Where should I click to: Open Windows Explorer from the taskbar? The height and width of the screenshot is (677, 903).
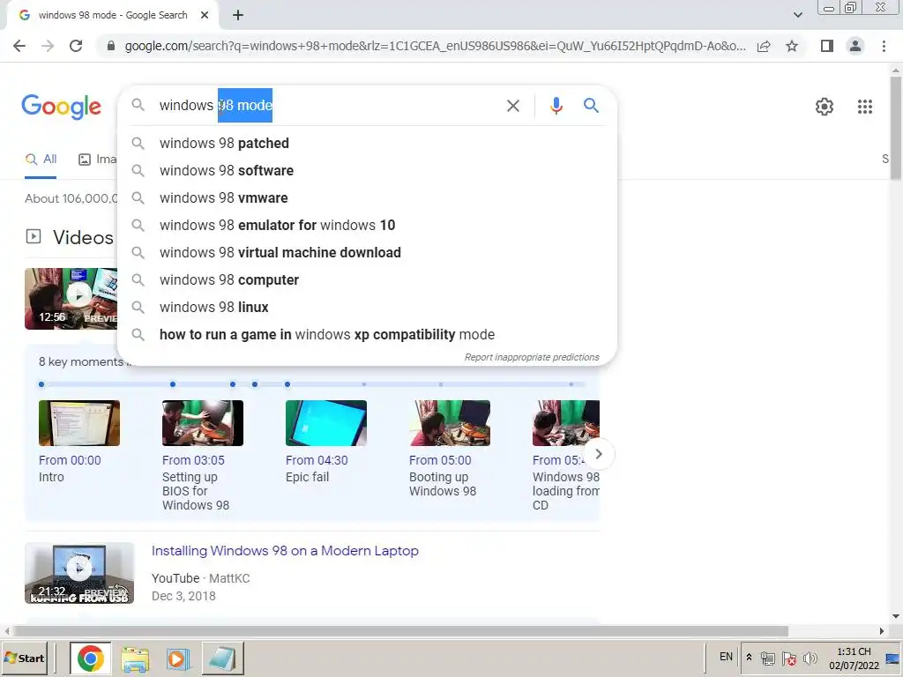click(135, 658)
